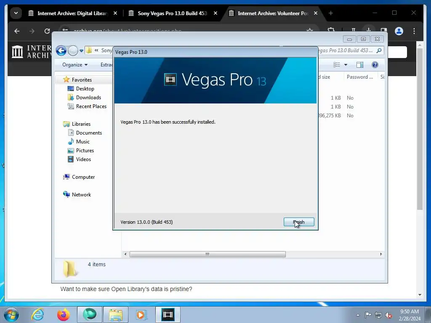Open the Organize menu in Explorer
Image resolution: width=431 pixels, height=323 pixels.
click(x=75, y=65)
